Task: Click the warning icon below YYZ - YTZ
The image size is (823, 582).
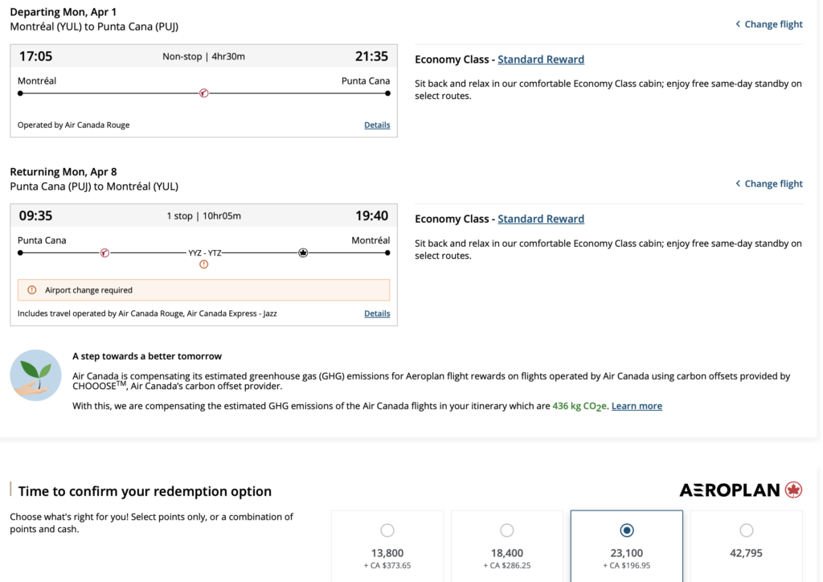Action: click(x=204, y=264)
